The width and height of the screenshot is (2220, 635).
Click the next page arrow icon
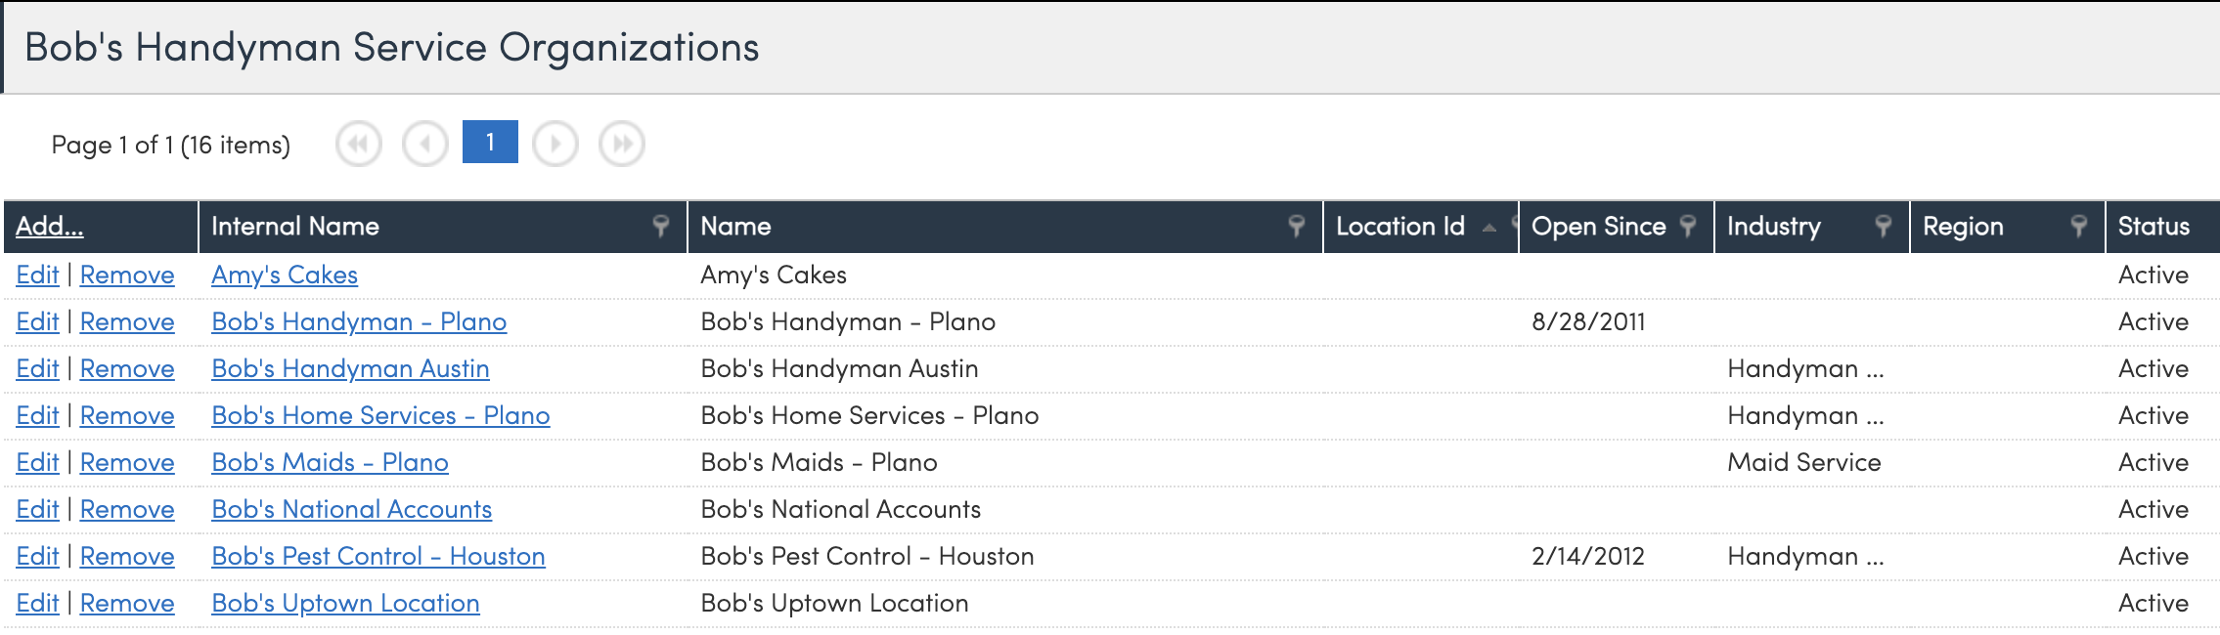tap(555, 145)
